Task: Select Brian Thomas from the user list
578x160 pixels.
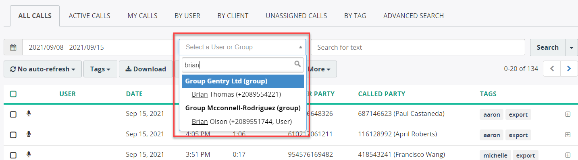Action: click(x=243, y=95)
